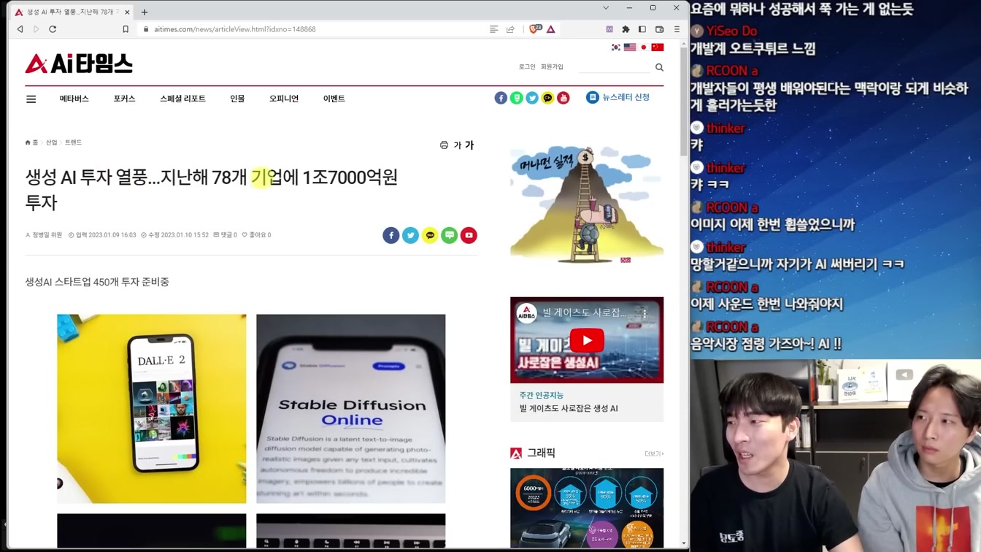Viewport: 981px width, 552px height.
Task: Toggle the browser sidebar panel icon
Action: [x=642, y=29]
